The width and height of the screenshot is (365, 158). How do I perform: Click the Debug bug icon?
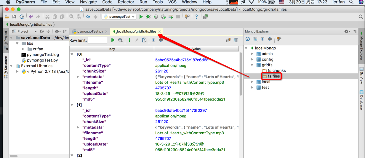[148, 17]
